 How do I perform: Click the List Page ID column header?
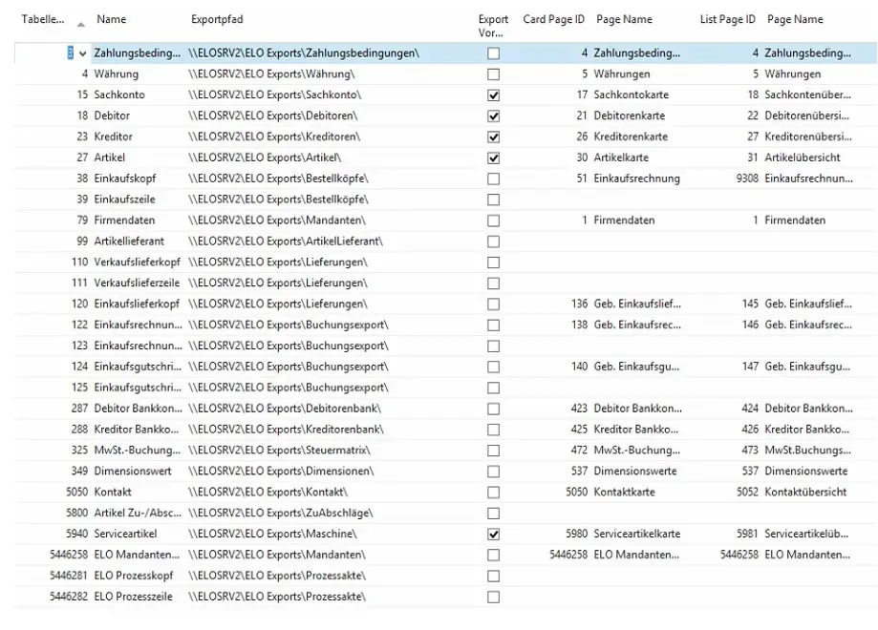pyautogui.click(x=727, y=20)
